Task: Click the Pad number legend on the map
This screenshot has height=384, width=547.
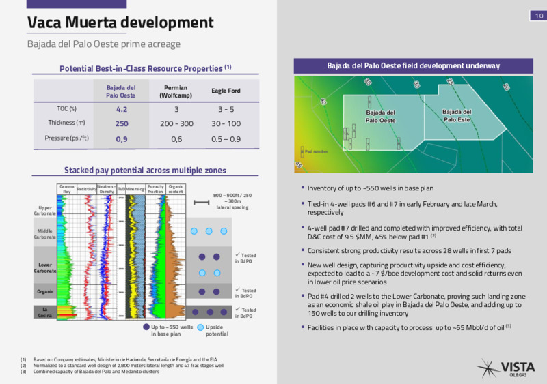Action: (314, 152)
